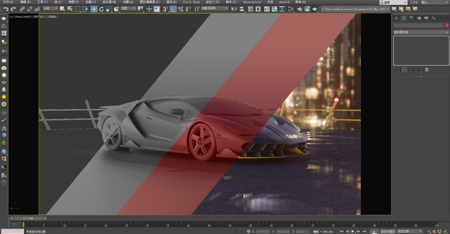Screen dimensions: 450x234
Task: Toggle the 3D Snaps button
Action: point(165,9)
